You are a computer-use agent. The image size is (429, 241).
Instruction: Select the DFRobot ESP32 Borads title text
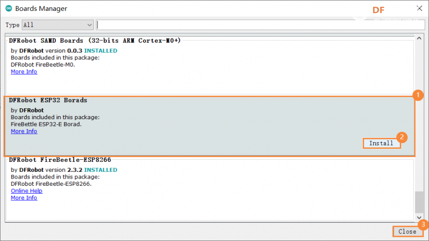[x=48, y=100]
